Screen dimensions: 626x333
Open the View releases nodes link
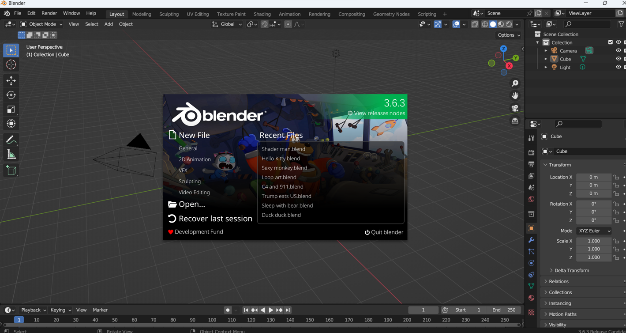tap(376, 114)
